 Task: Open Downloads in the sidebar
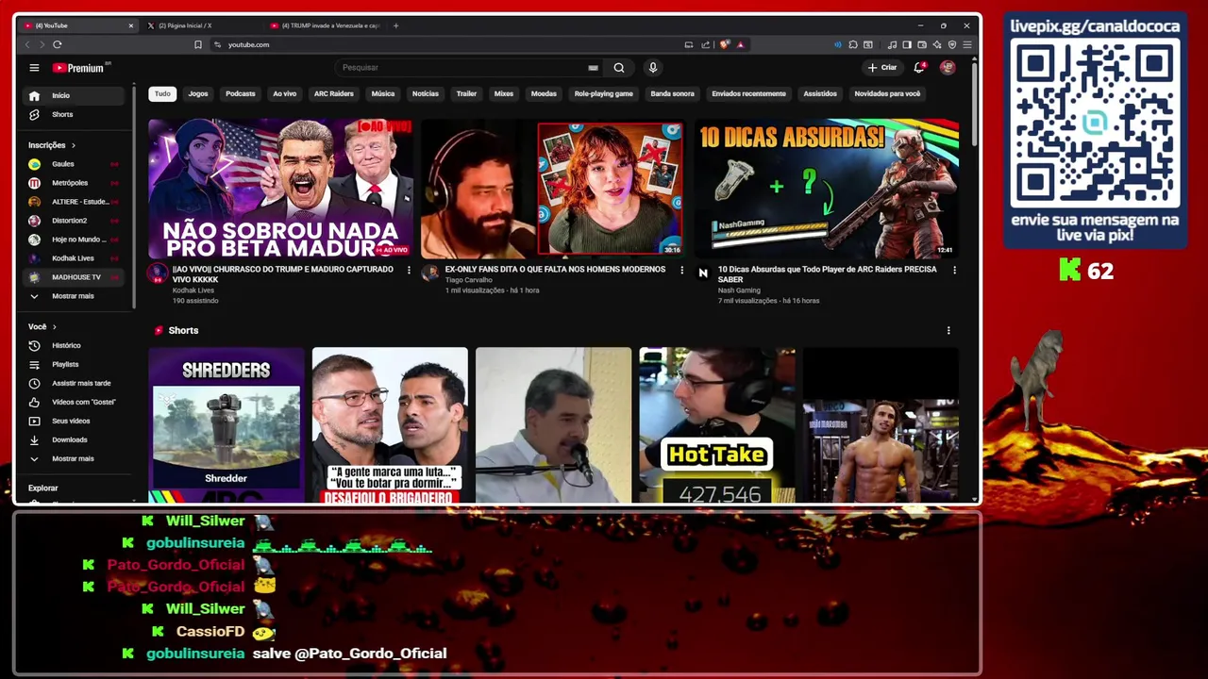coord(75,439)
